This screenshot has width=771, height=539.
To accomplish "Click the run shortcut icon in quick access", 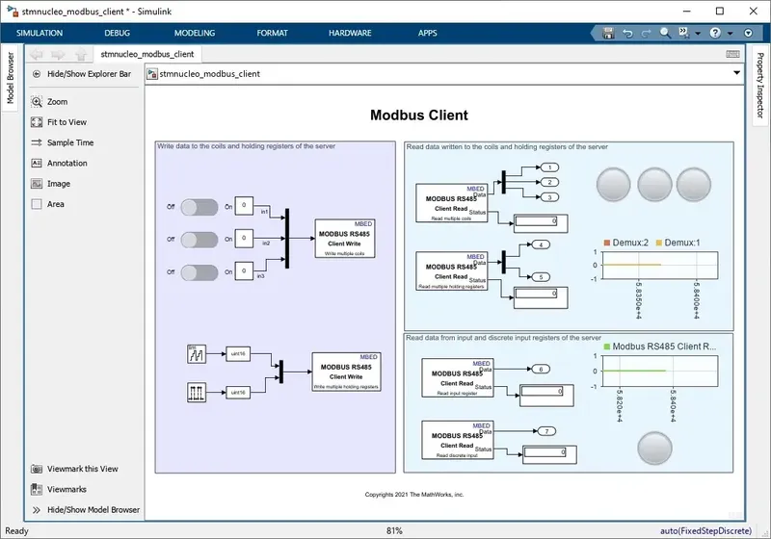I will (x=684, y=33).
